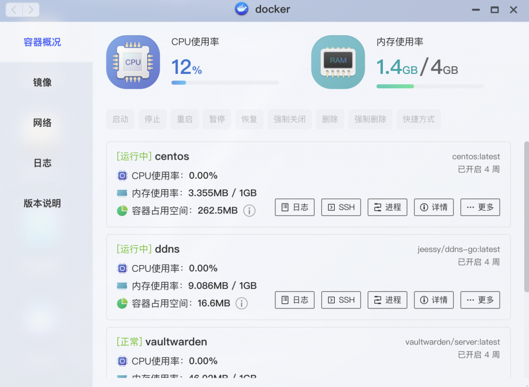Click the centos disk space pie icon
529x387 pixels.
(122, 210)
